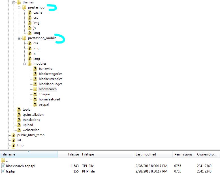Click the public_html_temp folder icon

(13, 135)
